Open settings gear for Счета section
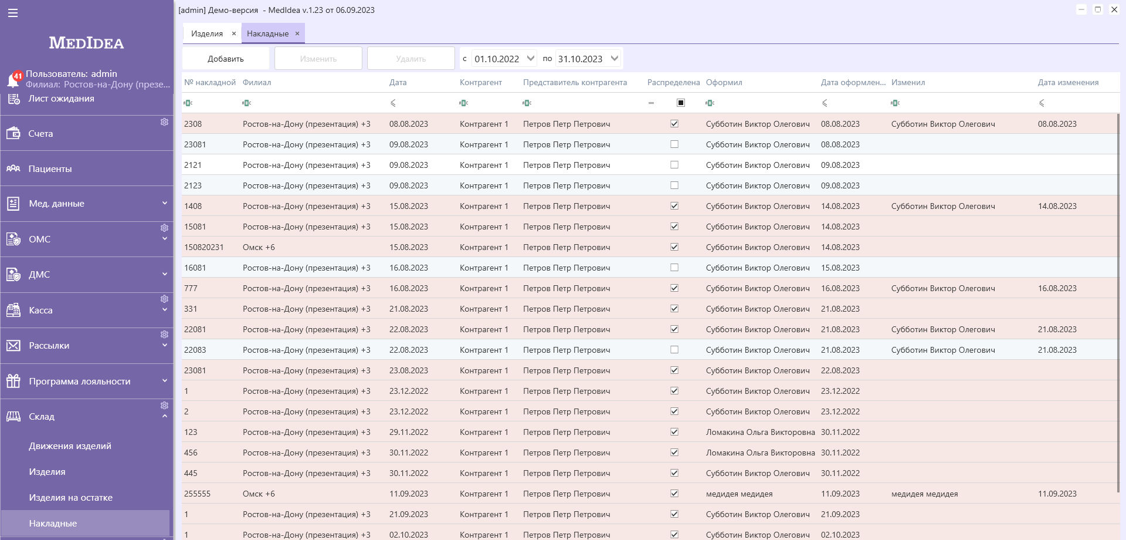1126x540 pixels. pos(164,122)
